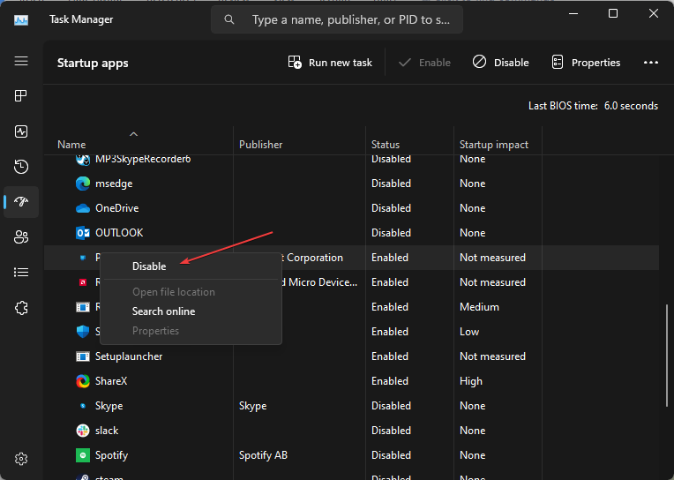Viewport: 674px width, 480px height.
Task: Open the Details page icon
Action: click(21, 272)
